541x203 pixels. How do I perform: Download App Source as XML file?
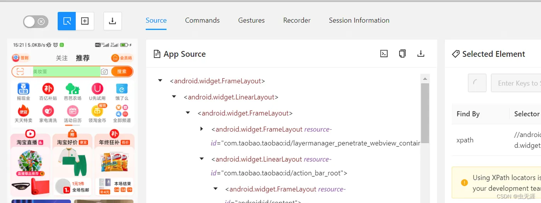(421, 54)
